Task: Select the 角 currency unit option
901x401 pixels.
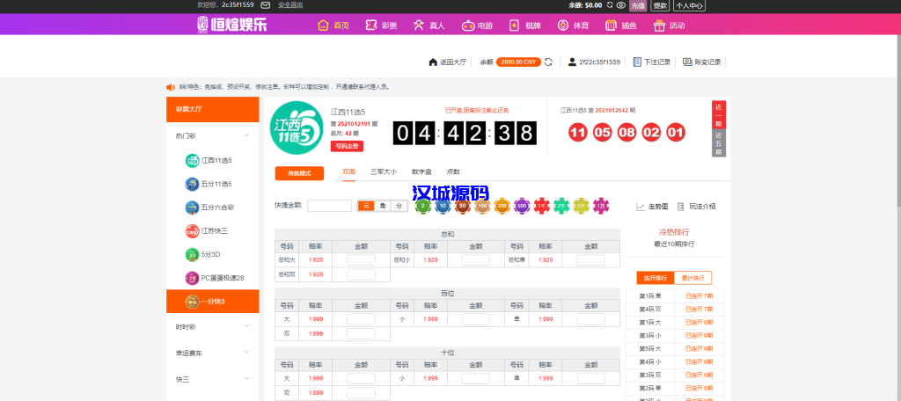Action: 383,206
